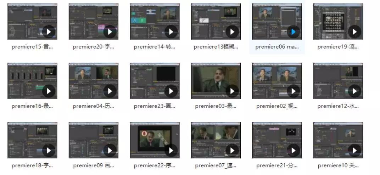Viewport: 380px width, 175px height.
Task: Select the premiere10 thumbnail
Action: pyautogui.click(x=338, y=140)
